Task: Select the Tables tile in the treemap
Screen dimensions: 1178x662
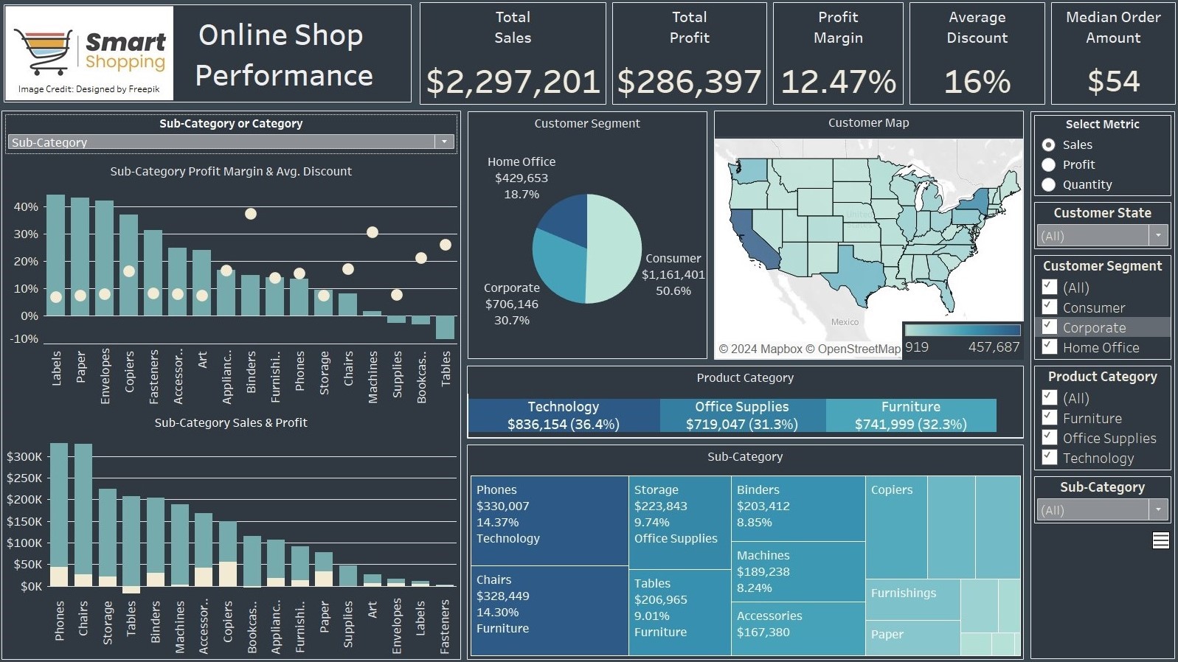Action: tap(680, 613)
